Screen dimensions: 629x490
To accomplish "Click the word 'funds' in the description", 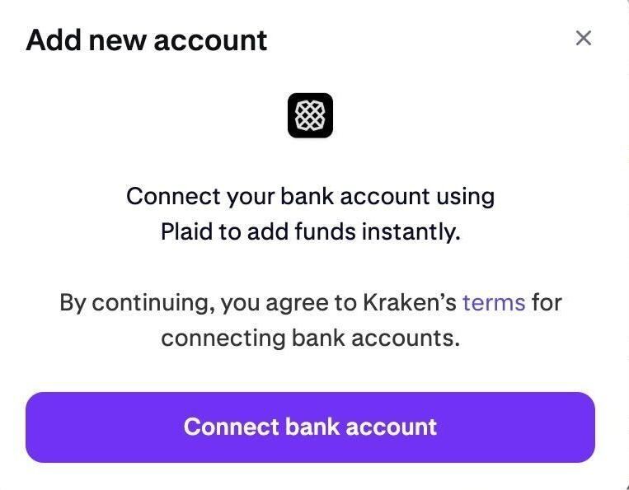I will pyautogui.click(x=326, y=231).
